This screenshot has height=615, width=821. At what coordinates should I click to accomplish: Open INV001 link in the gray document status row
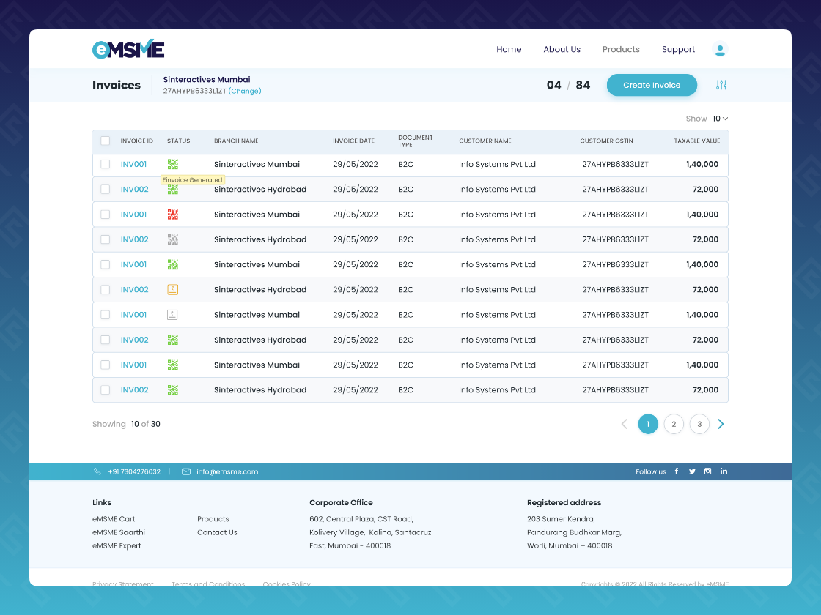(133, 315)
